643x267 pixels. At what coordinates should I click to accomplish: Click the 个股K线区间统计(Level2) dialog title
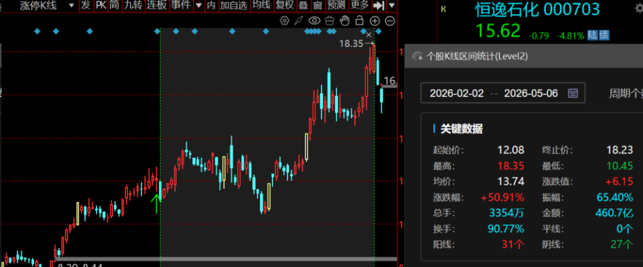click(478, 56)
